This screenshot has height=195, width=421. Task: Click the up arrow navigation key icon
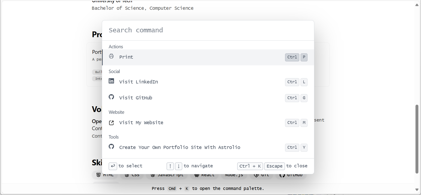point(170,166)
